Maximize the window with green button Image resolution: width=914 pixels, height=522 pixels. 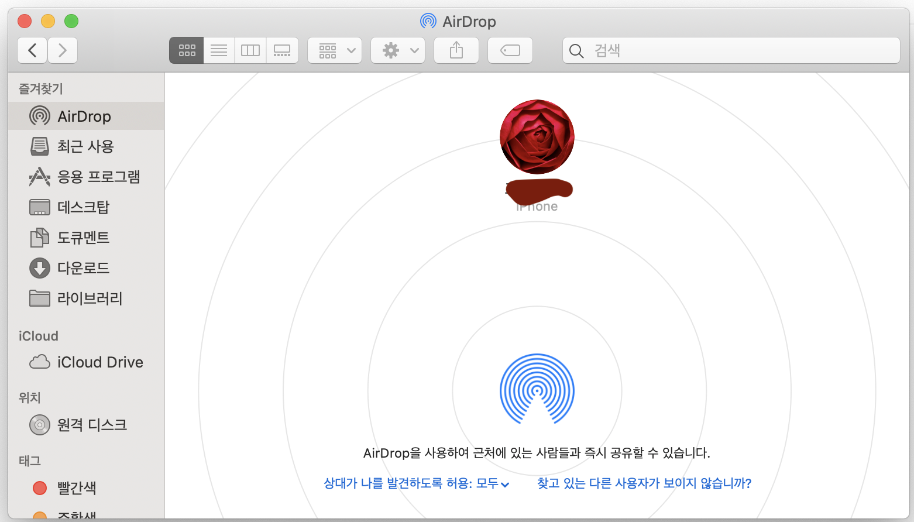[x=71, y=21]
